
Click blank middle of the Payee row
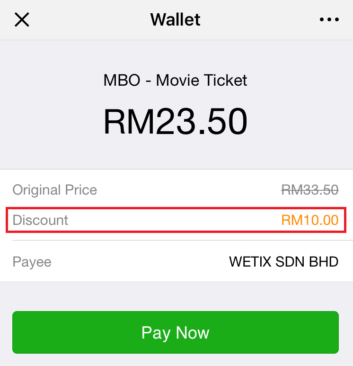[x=140, y=262]
